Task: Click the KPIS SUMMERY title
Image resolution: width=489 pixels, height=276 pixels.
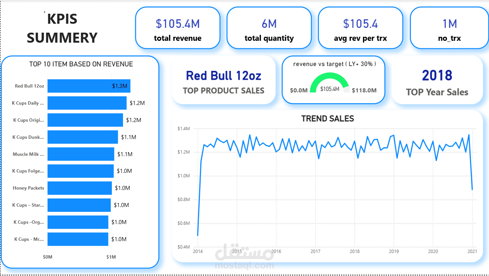Action: 62,28
